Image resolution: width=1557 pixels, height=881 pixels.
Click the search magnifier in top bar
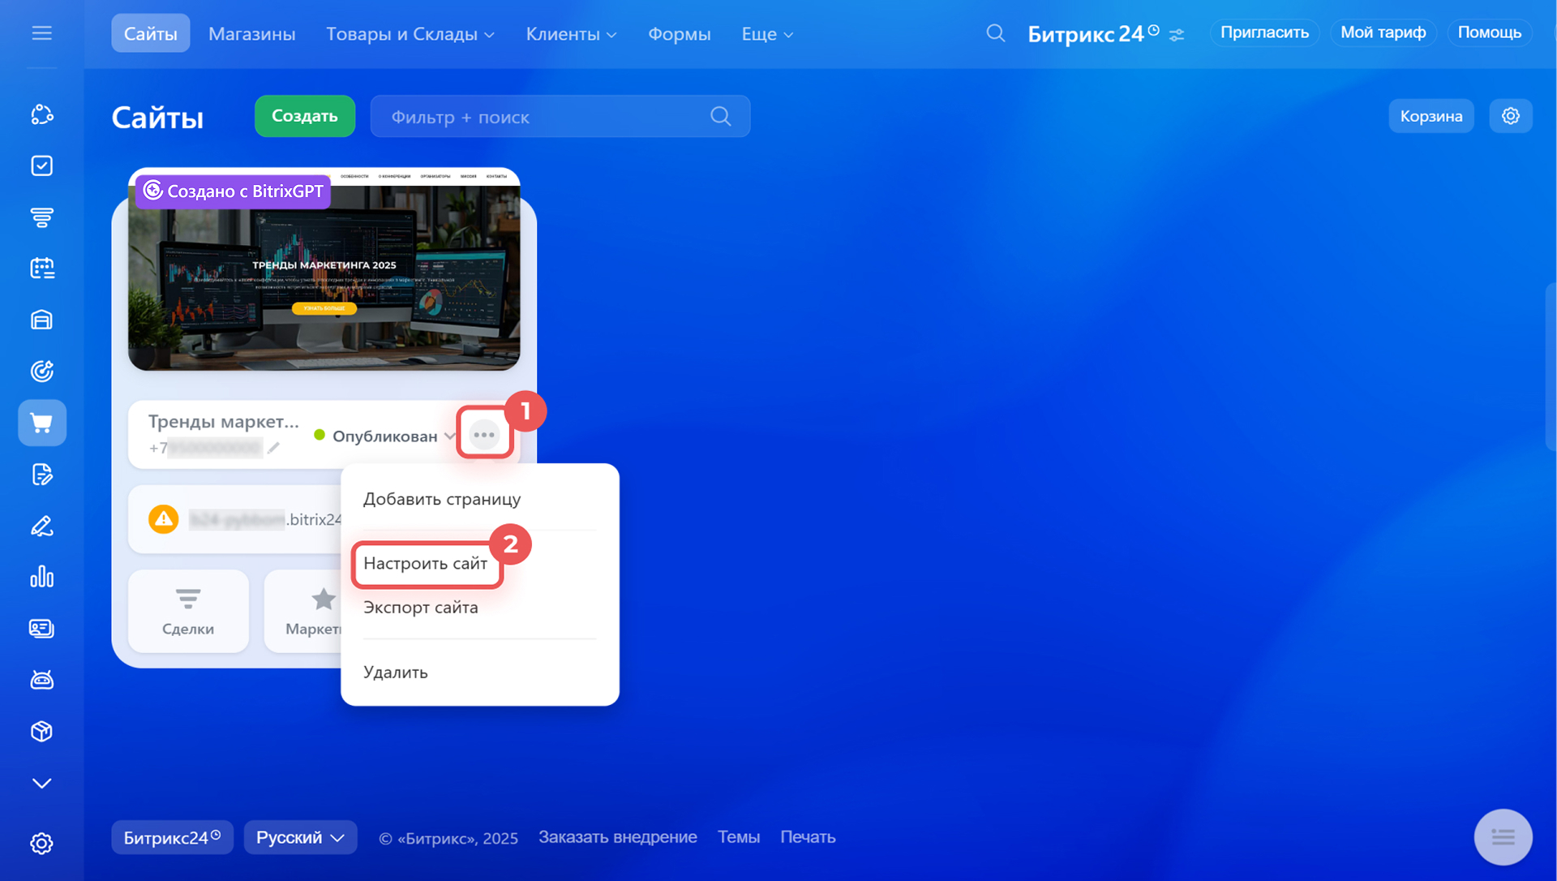[995, 33]
